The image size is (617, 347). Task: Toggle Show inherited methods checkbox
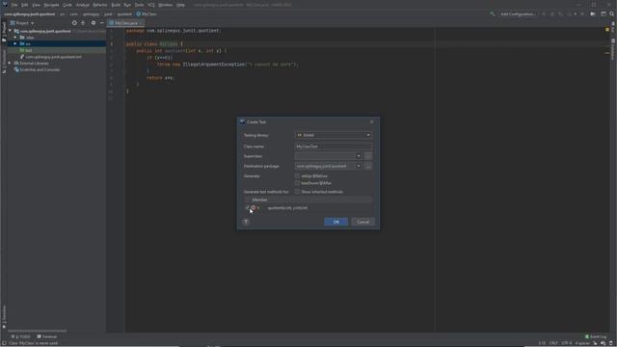(x=297, y=192)
